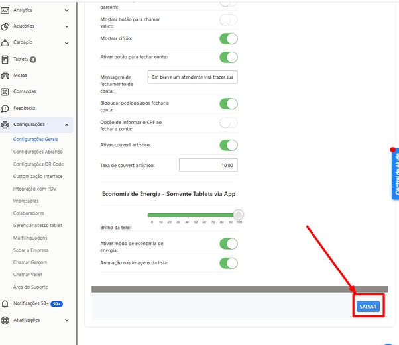Image resolution: width=399 pixels, height=345 pixels.
Task: Turn off Ativar couvert artístico switch
Action: pos(228,145)
